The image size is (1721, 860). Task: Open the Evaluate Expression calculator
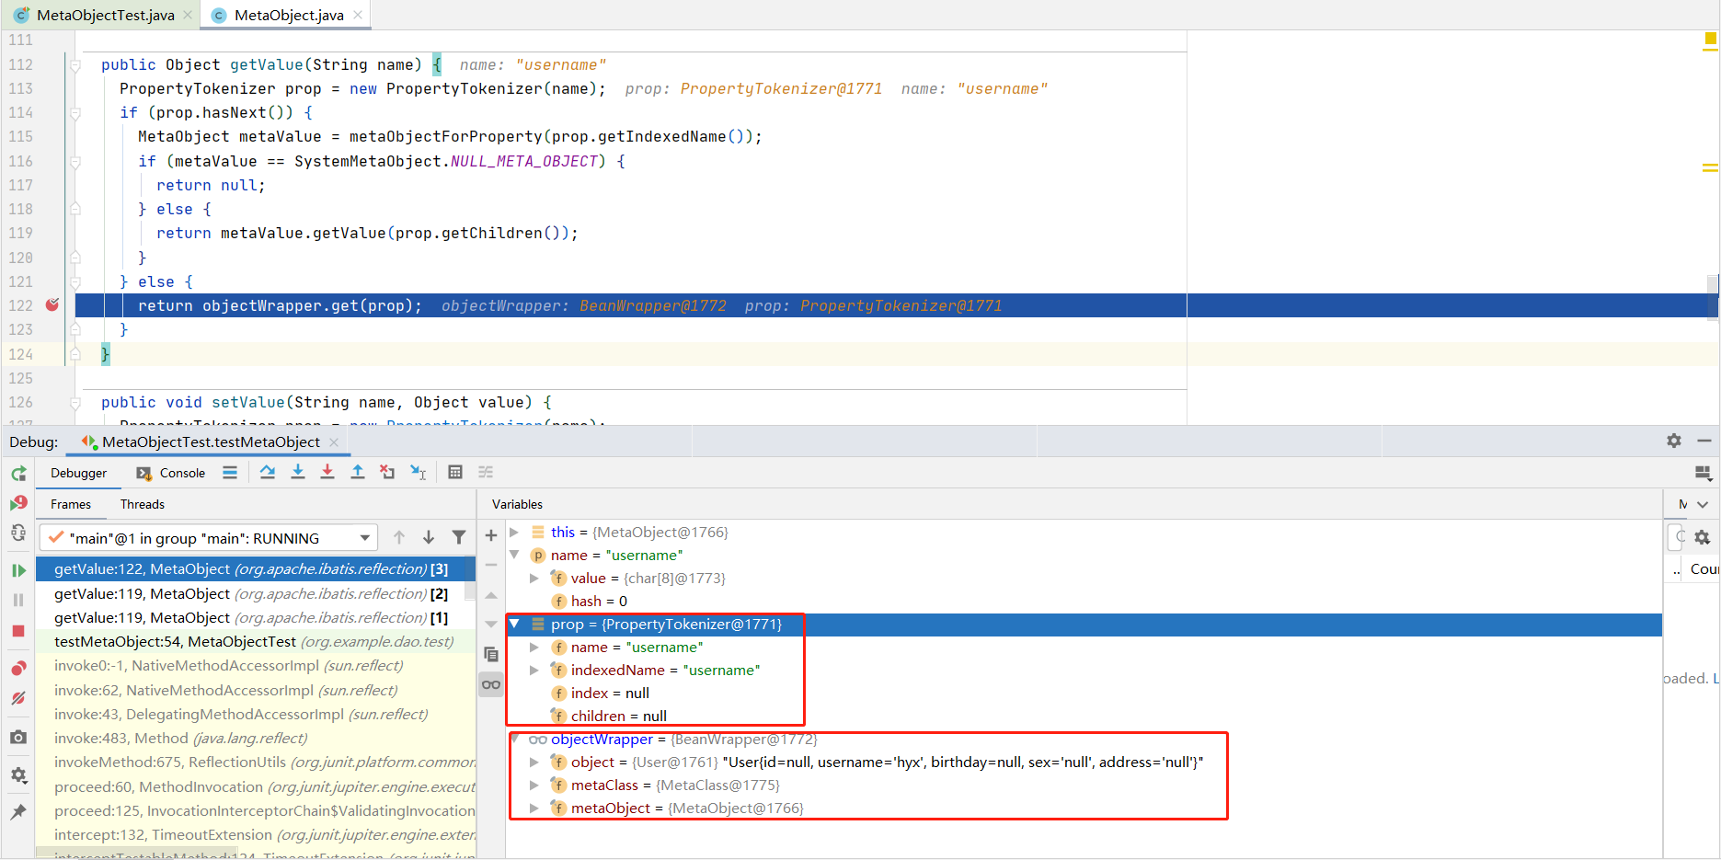click(455, 473)
